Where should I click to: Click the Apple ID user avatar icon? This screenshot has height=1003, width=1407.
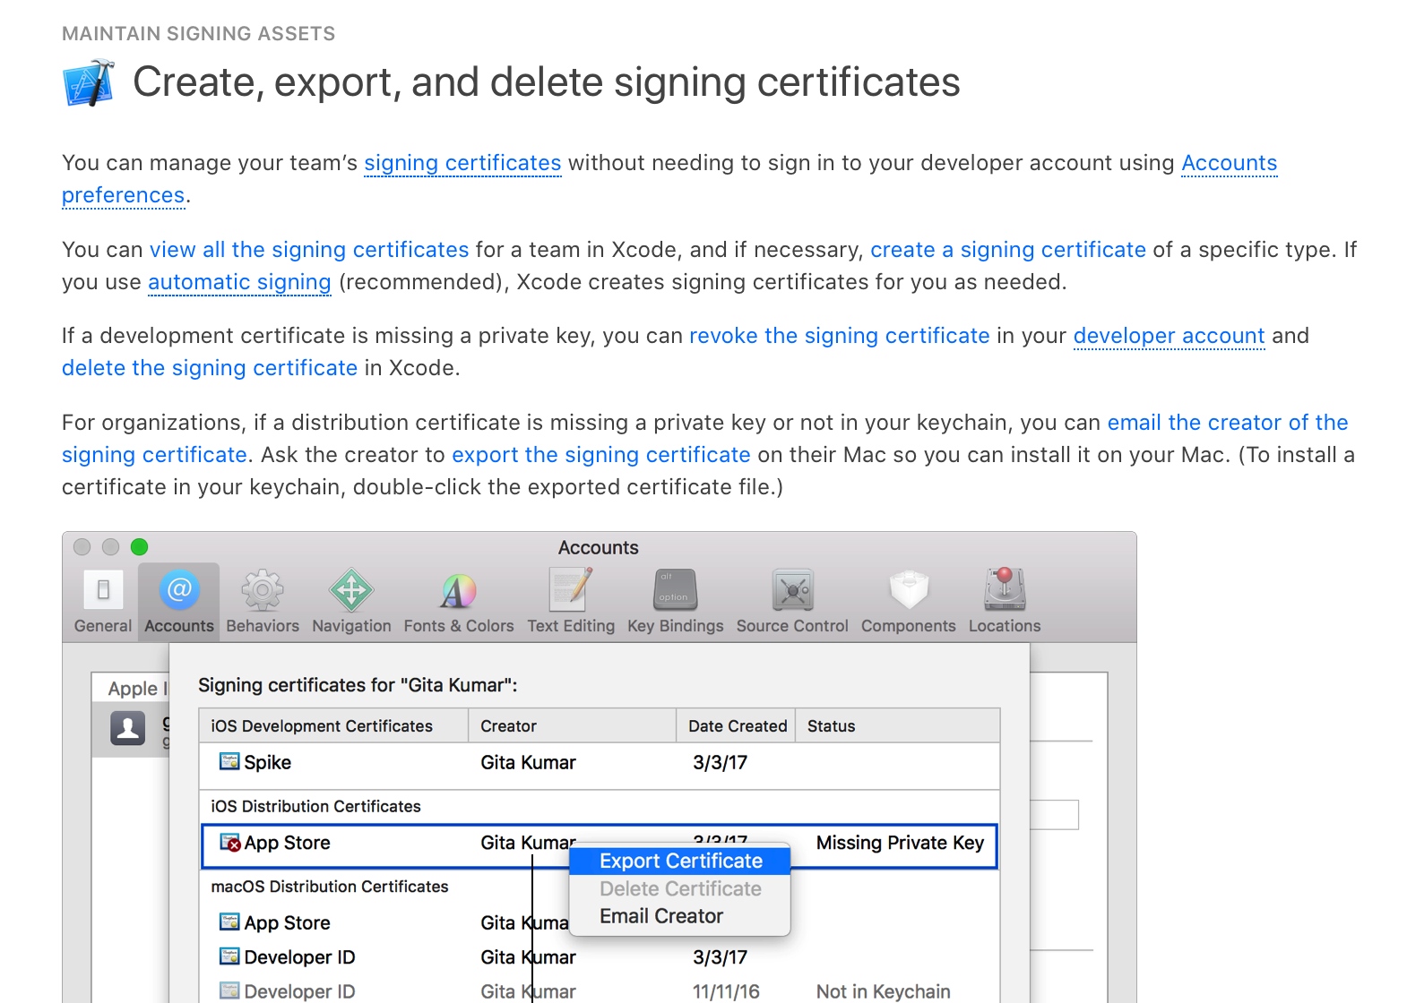tap(128, 728)
